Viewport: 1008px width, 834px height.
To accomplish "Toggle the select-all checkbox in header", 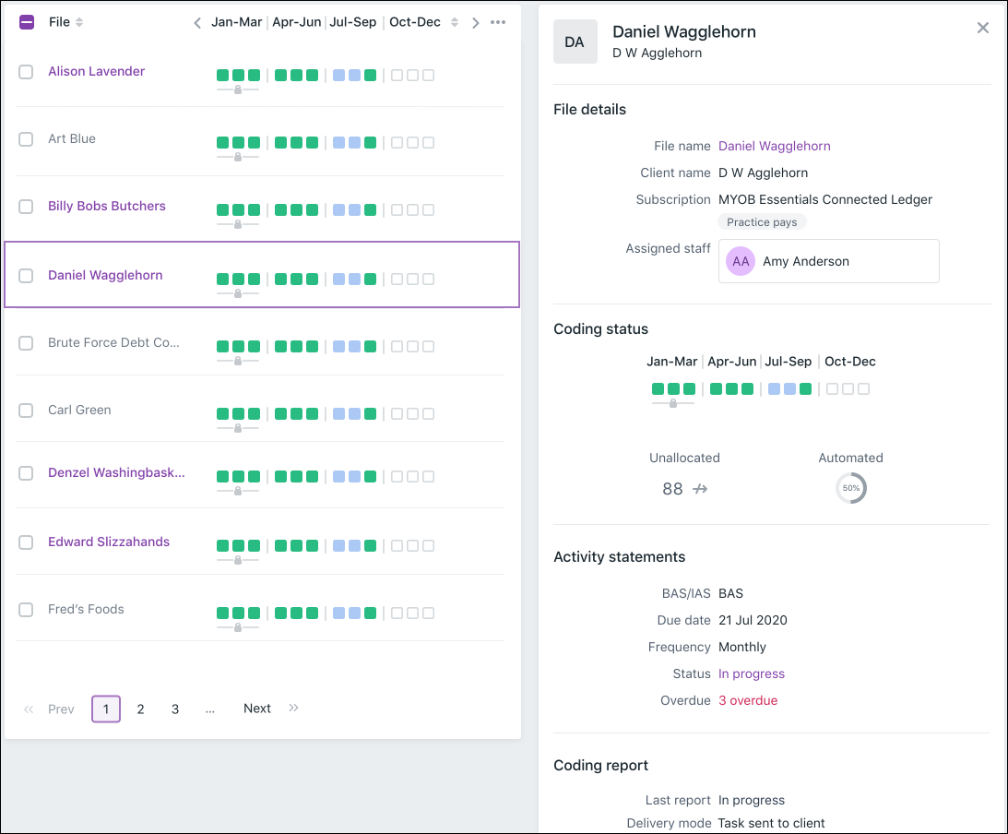I will (x=27, y=22).
